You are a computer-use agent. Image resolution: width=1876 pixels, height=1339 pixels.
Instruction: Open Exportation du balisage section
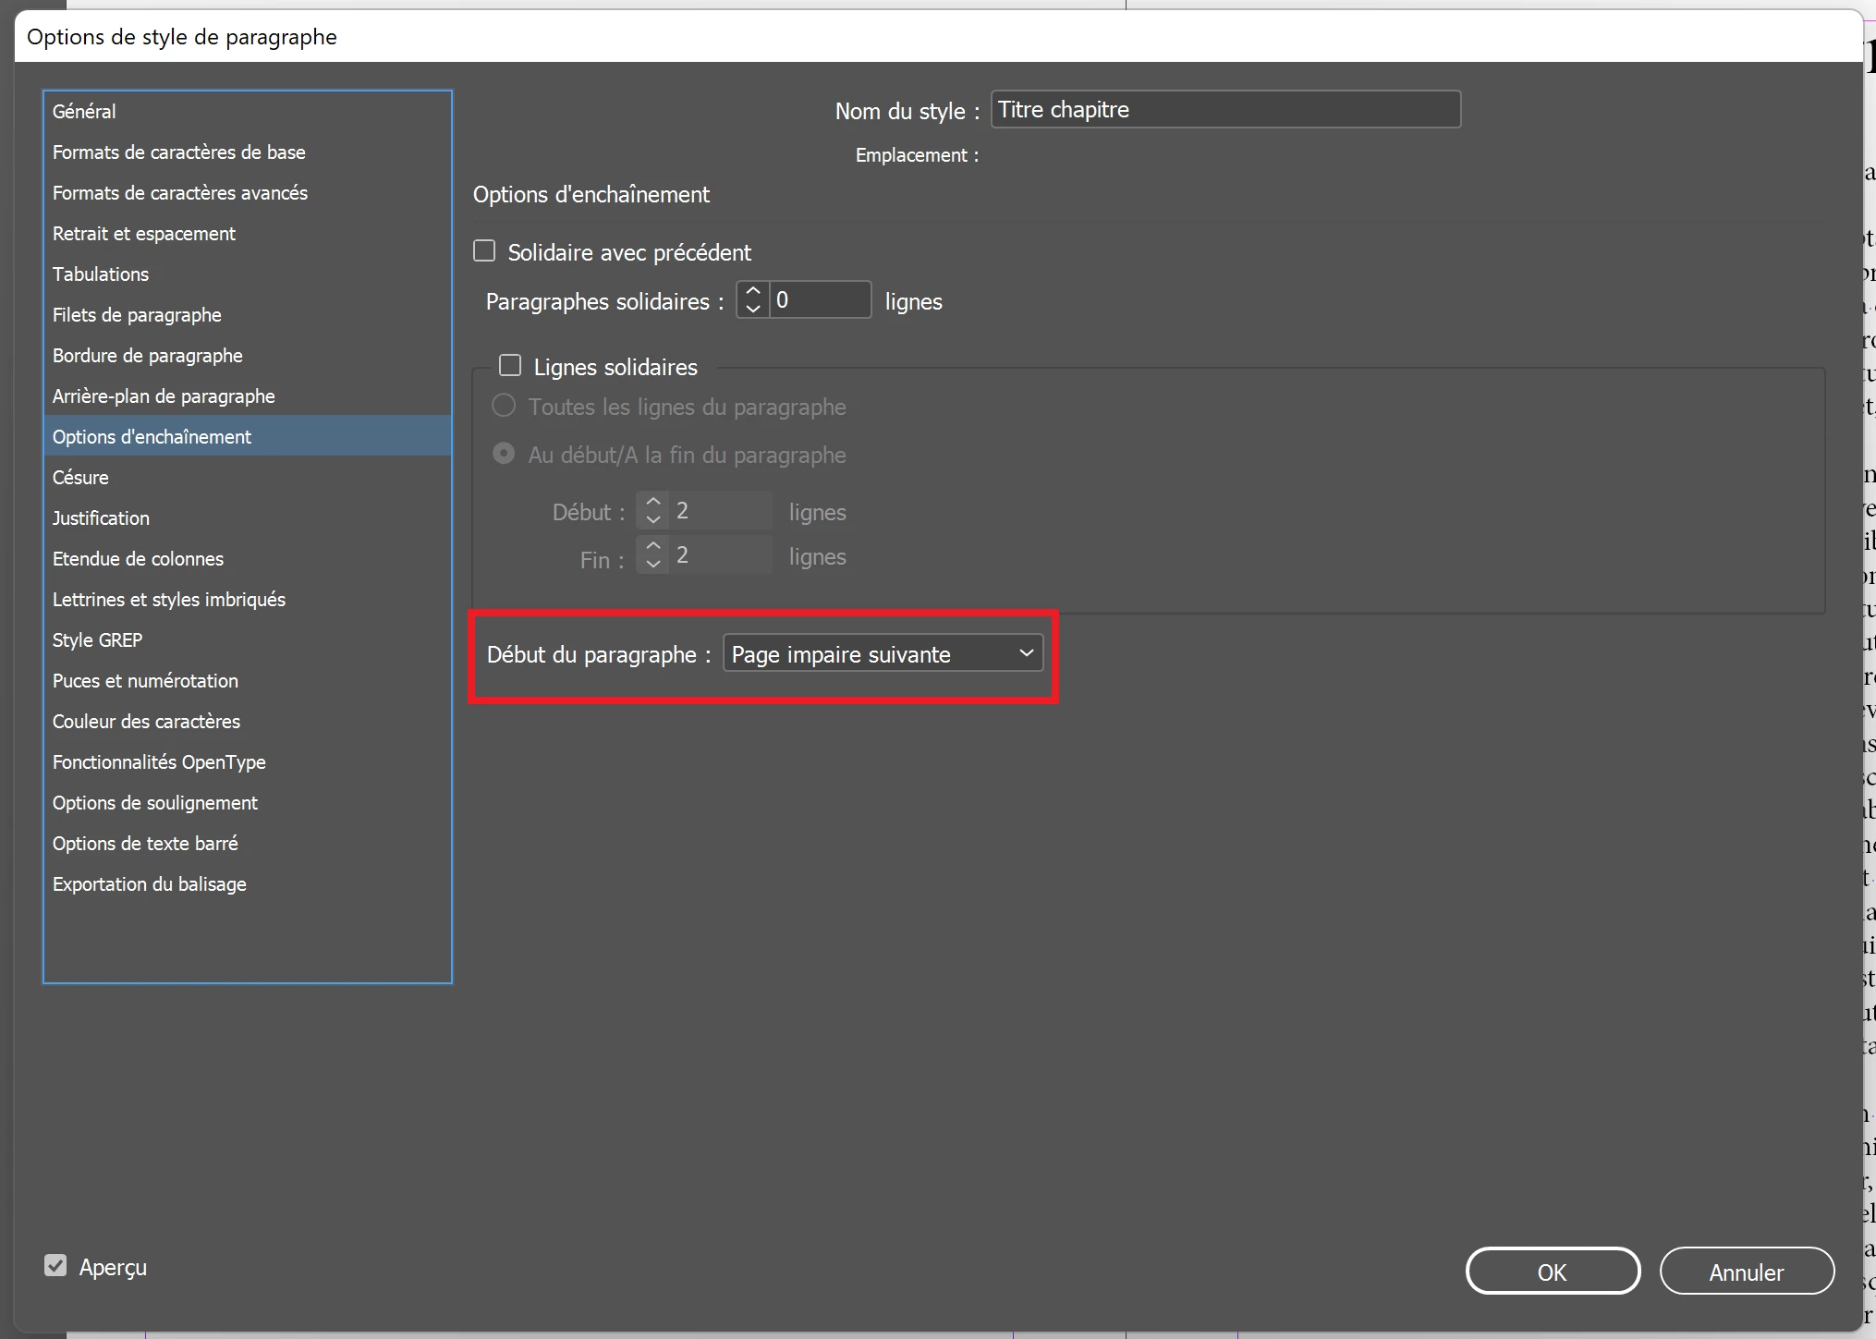click(x=149, y=884)
